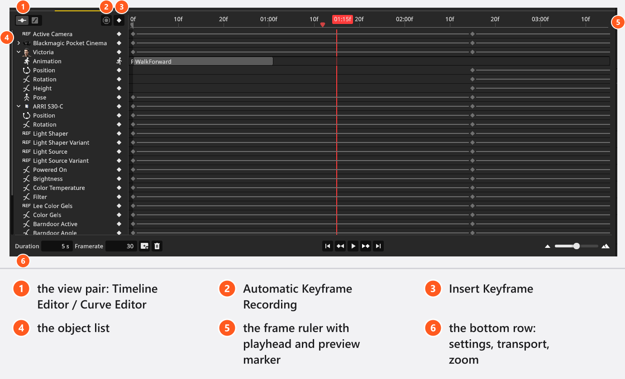
Task: Play the animation
Action: pos(353,246)
